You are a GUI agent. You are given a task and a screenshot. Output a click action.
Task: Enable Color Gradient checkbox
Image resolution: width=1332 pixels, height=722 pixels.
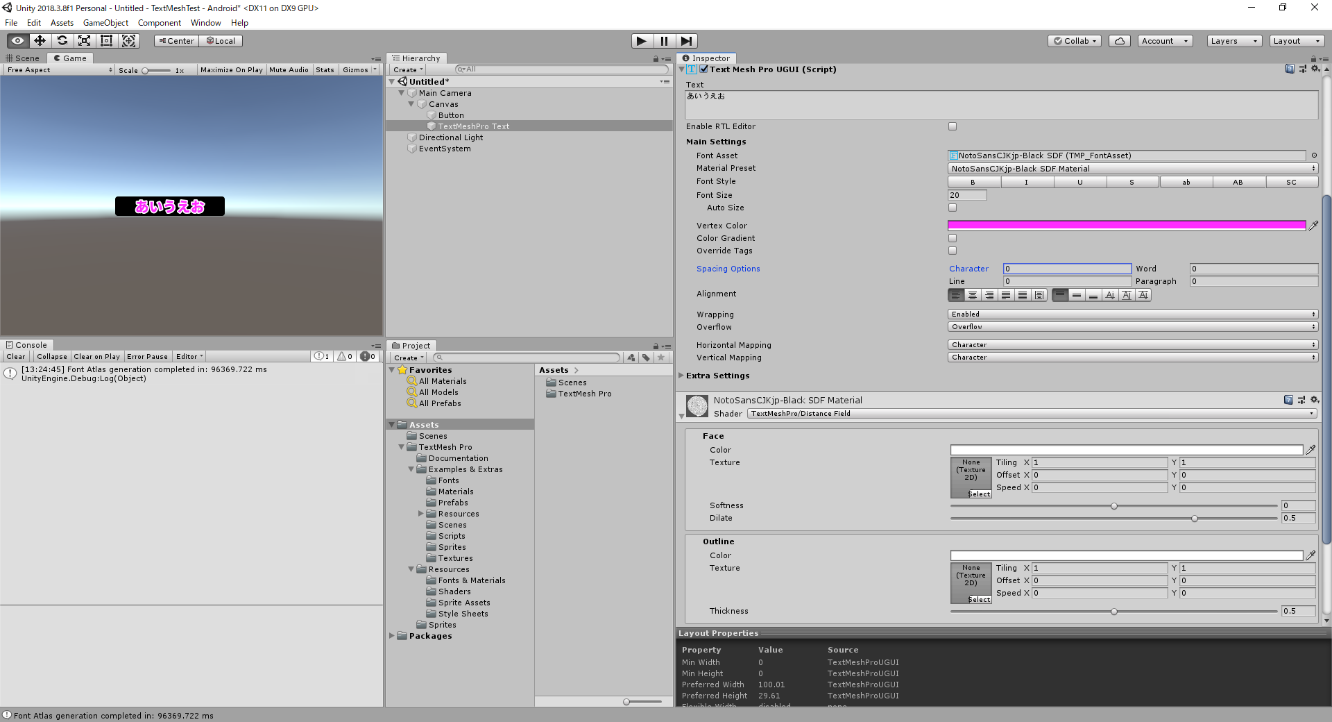coord(953,238)
